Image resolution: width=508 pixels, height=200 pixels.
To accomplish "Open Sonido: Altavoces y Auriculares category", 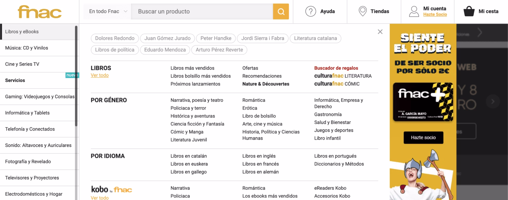I will [38, 145].
